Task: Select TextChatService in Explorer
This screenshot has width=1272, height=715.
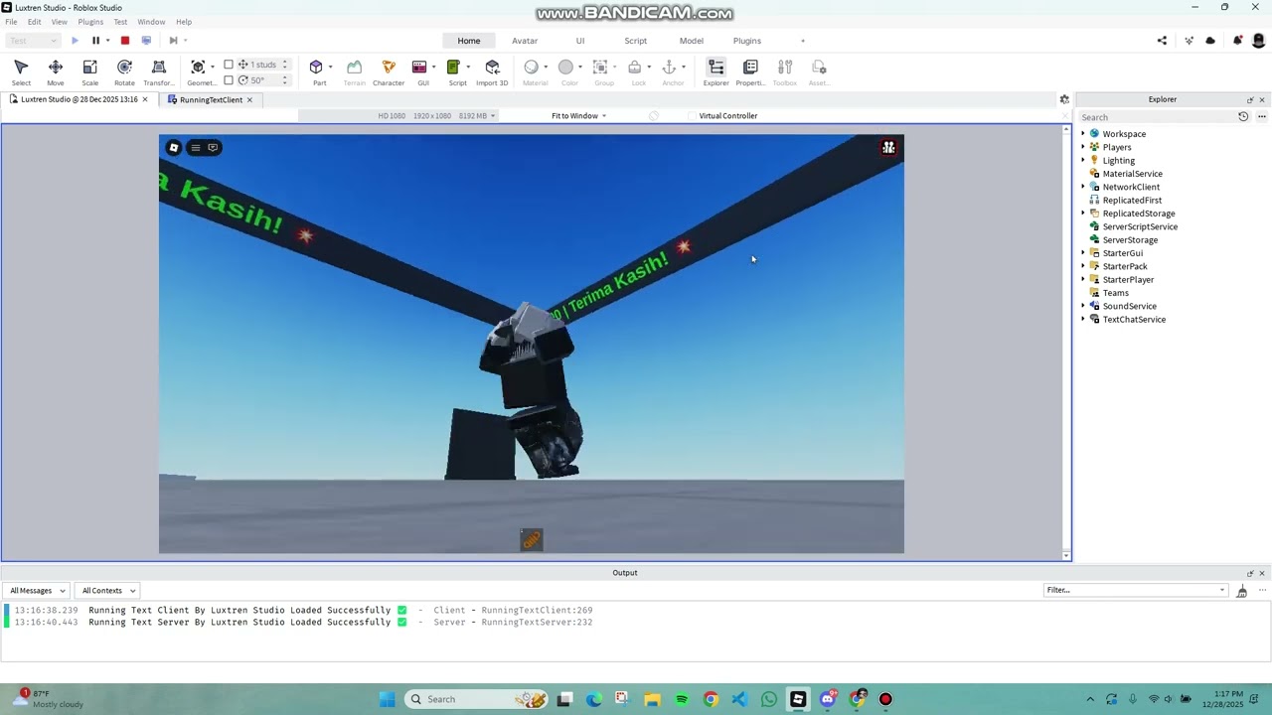Action: pyautogui.click(x=1134, y=320)
